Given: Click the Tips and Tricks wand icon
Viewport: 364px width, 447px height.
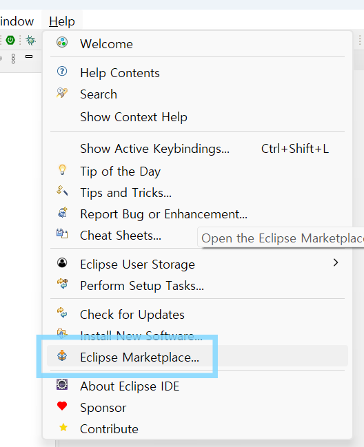Looking at the screenshot, I should pos(62,191).
